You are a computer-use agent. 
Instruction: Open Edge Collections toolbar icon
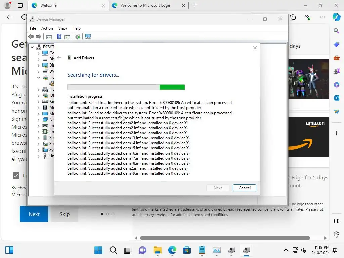coord(293,17)
